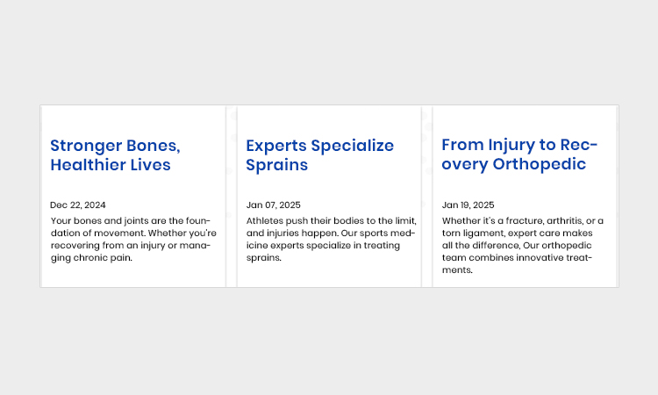Click the excerpt line reading ments.
Image resolution: width=658 pixels, height=395 pixels.
coord(457,269)
